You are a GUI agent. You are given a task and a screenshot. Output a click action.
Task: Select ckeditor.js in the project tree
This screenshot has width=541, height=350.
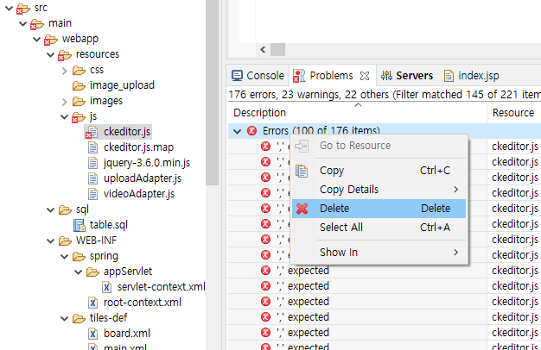tap(127, 132)
